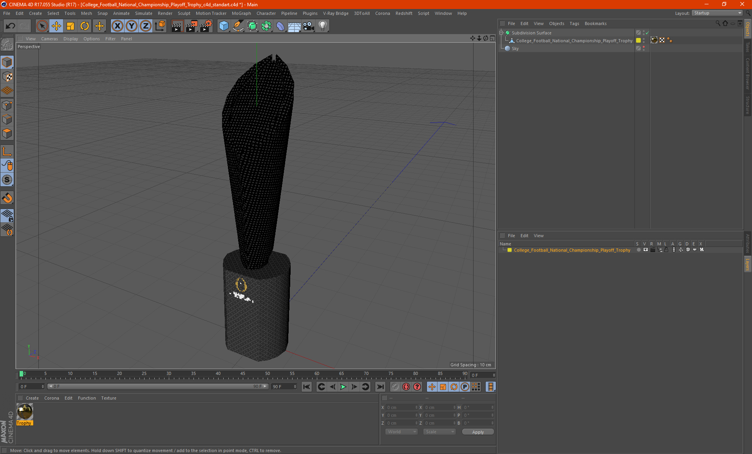Click Object Manager search magnifier icon

click(718, 23)
